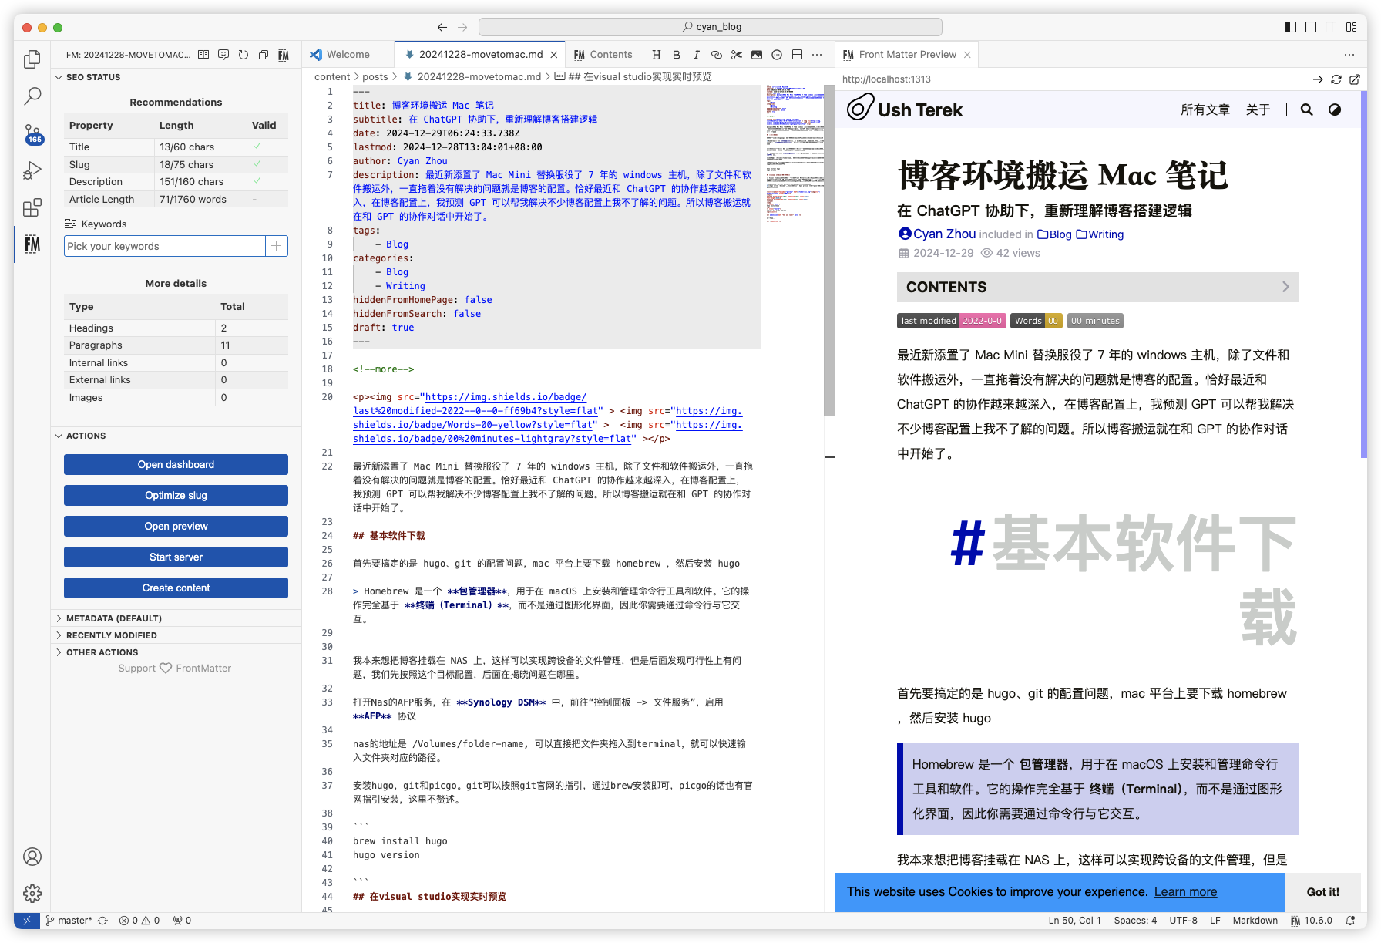This screenshot has height=943, width=1381.
Task: Click the Create content button
Action: [x=176, y=588]
